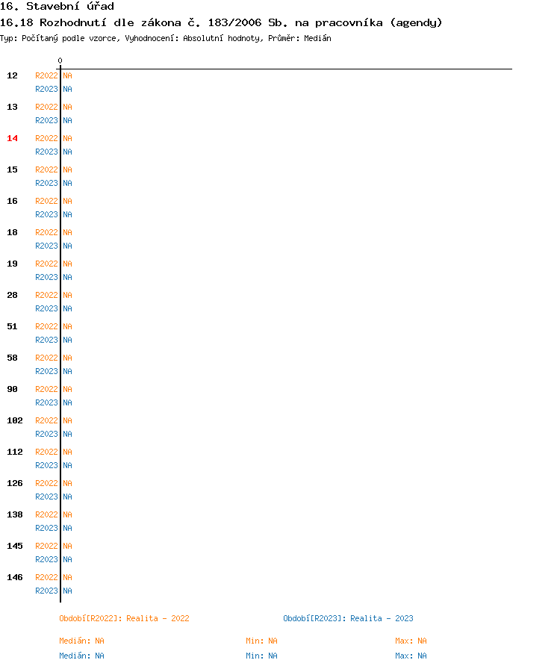
Task: Select the orange NA value for row 16
Action: pos(67,201)
